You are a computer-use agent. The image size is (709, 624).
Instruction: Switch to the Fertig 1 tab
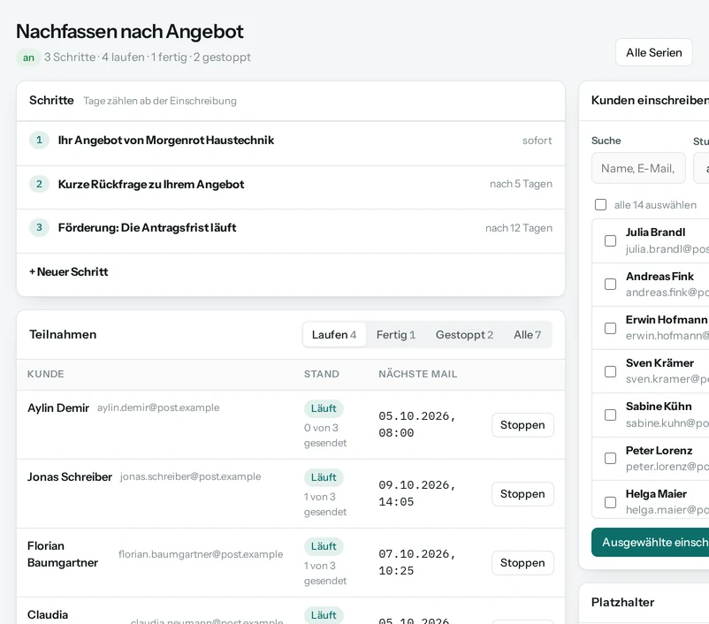tap(396, 335)
